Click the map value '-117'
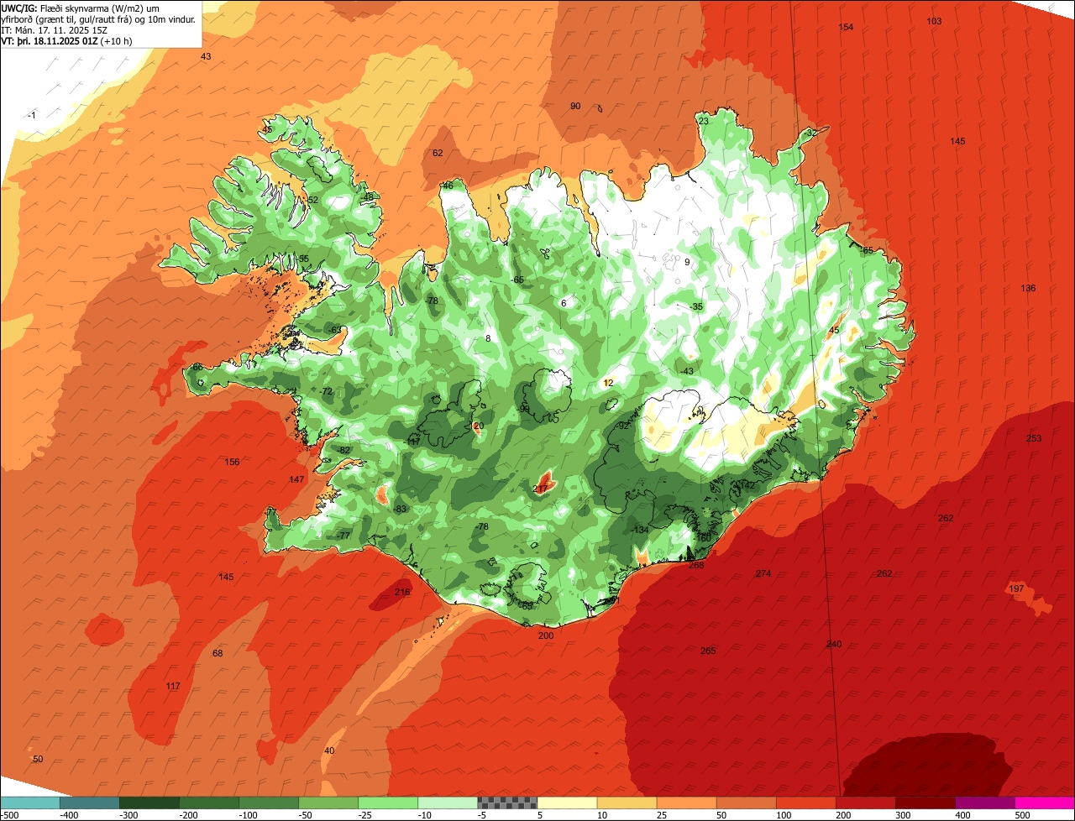 pyautogui.click(x=412, y=441)
